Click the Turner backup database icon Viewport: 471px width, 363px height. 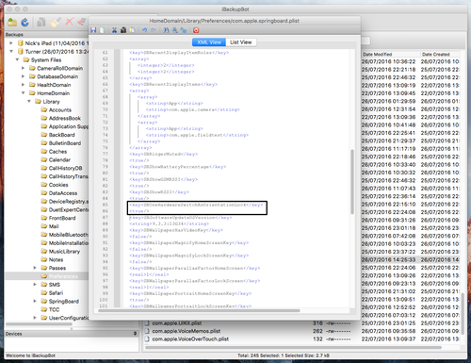point(21,51)
